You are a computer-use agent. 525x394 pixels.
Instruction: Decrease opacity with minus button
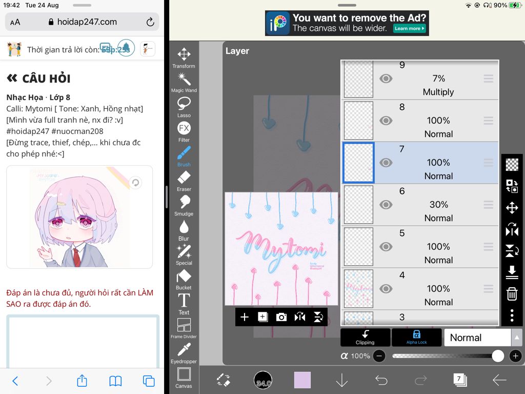point(379,356)
